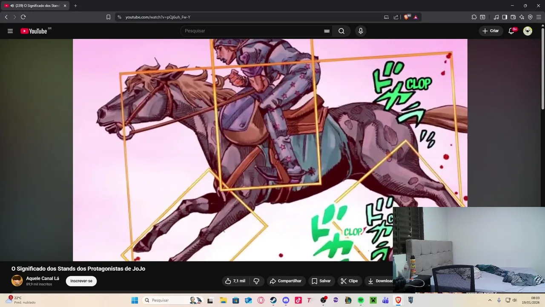Image resolution: width=545 pixels, height=307 pixels.
Task: Open the Aquele Canal Lá channel avatar
Action: tap(17, 281)
